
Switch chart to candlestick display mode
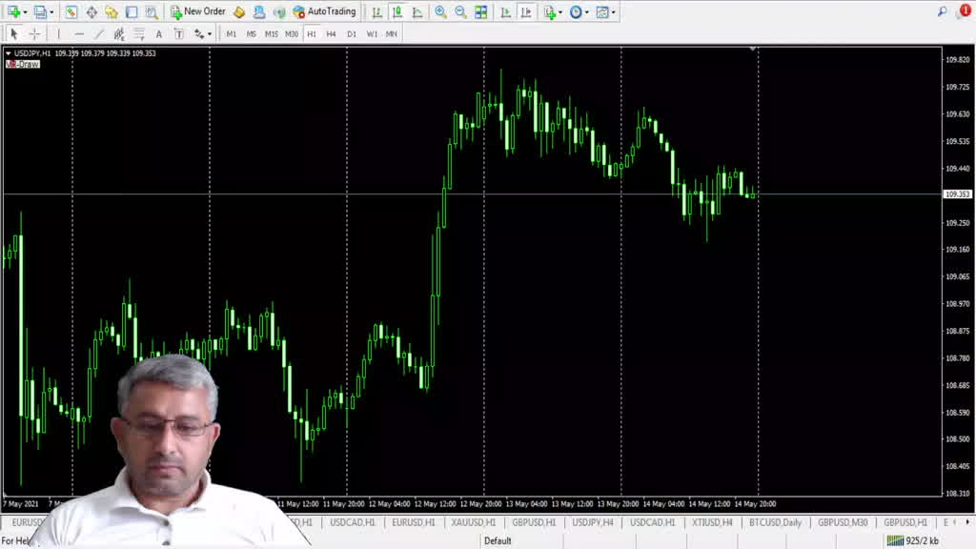coord(396,12)
